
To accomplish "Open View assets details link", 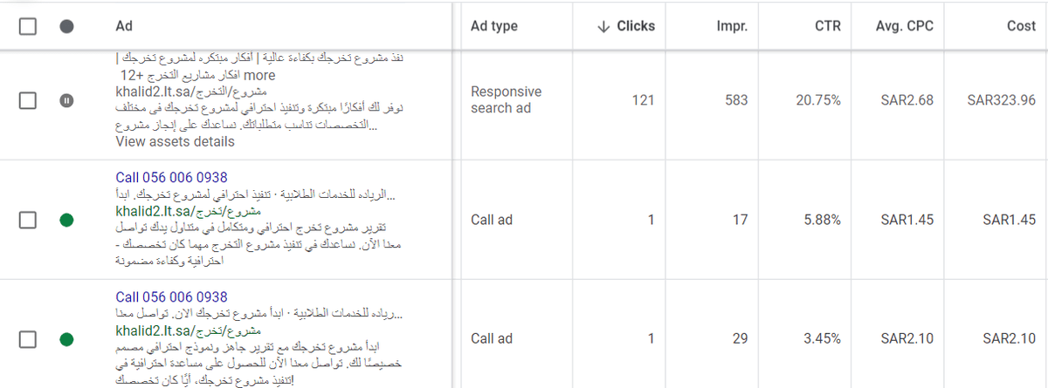I will click(x=175, y=141).
